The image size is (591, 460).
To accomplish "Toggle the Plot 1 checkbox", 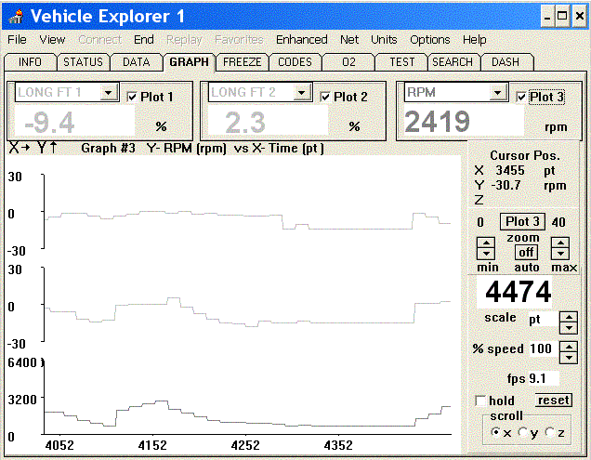I will [132, 96].
